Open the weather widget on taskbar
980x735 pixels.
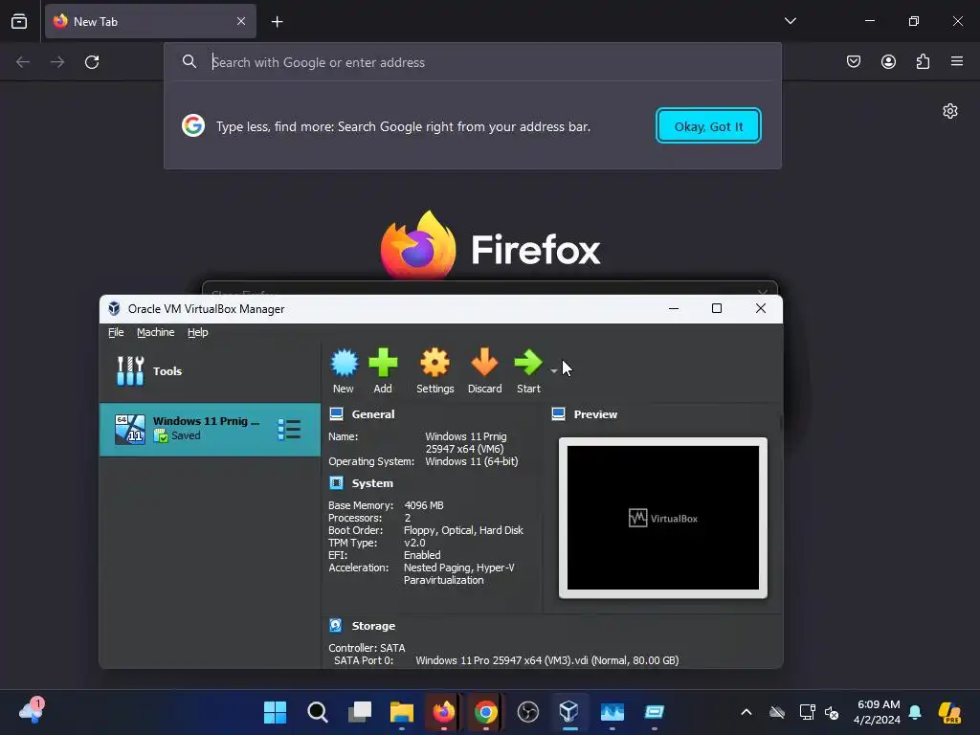(32, 711)
